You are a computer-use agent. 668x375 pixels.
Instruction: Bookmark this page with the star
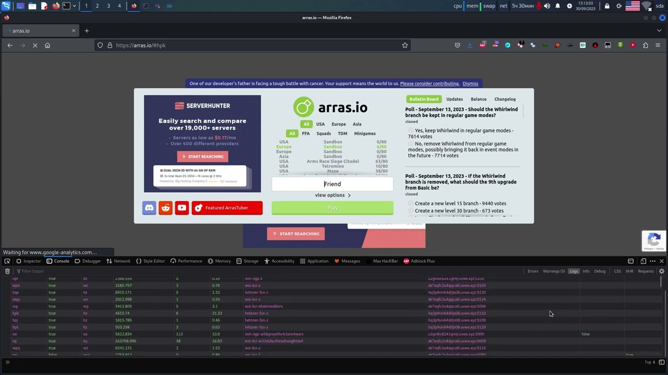[405, 45]
